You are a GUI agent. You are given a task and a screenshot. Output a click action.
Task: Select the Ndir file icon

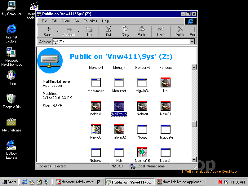(x=119, y=152)
